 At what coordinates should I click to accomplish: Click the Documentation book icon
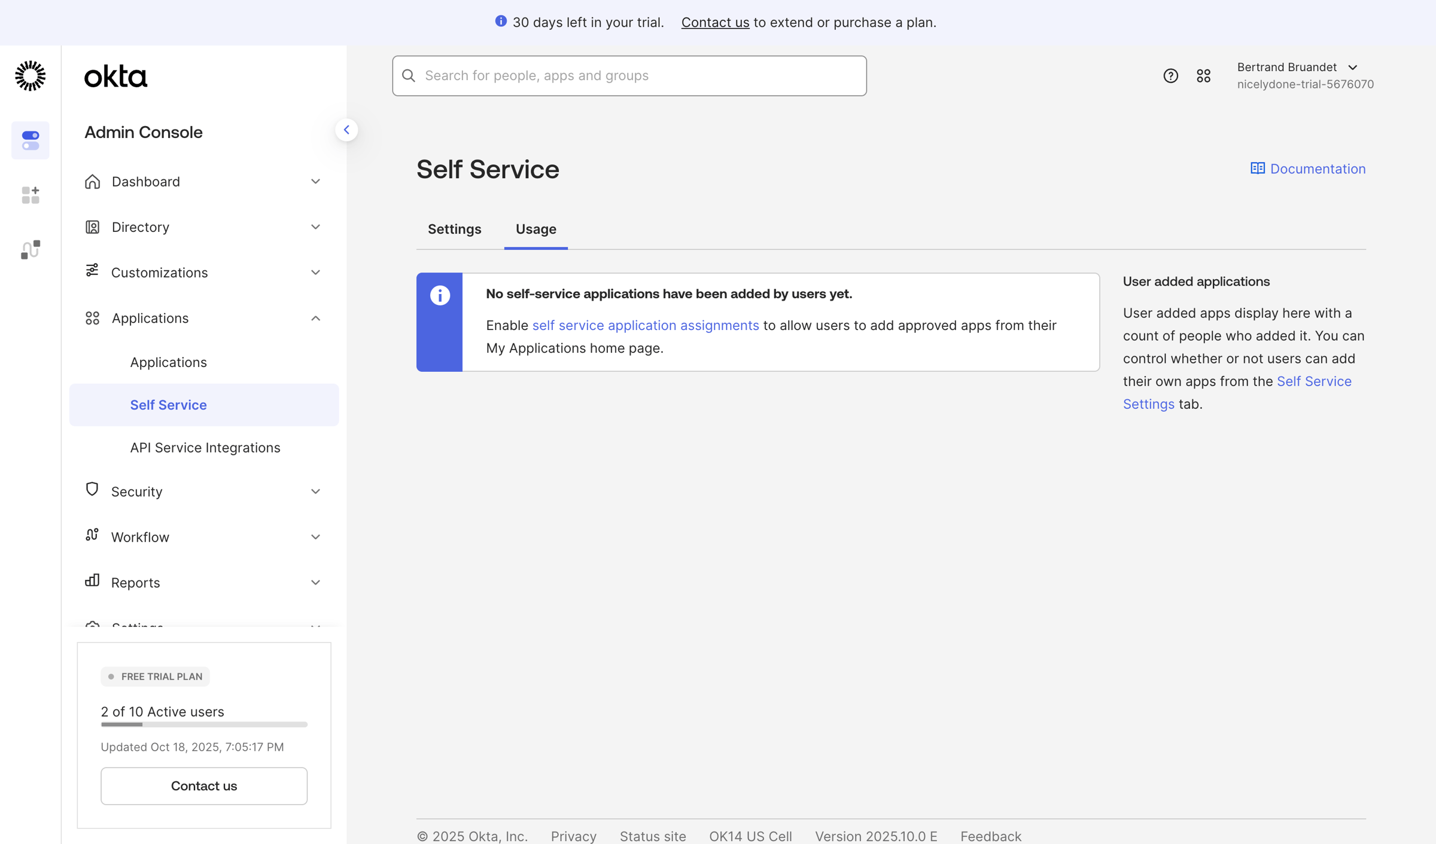(x=1258, y=168)
